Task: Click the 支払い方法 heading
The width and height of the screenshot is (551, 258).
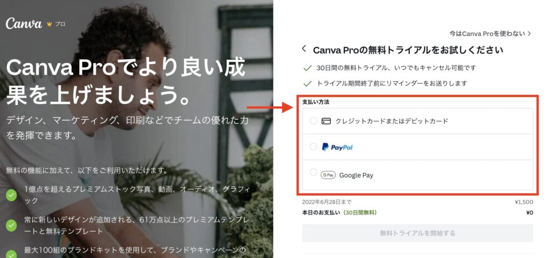Action: [315, 102]
